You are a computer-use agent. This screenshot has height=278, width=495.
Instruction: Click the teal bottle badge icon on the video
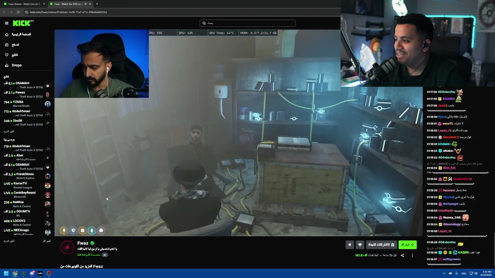(x=92, y=231)
